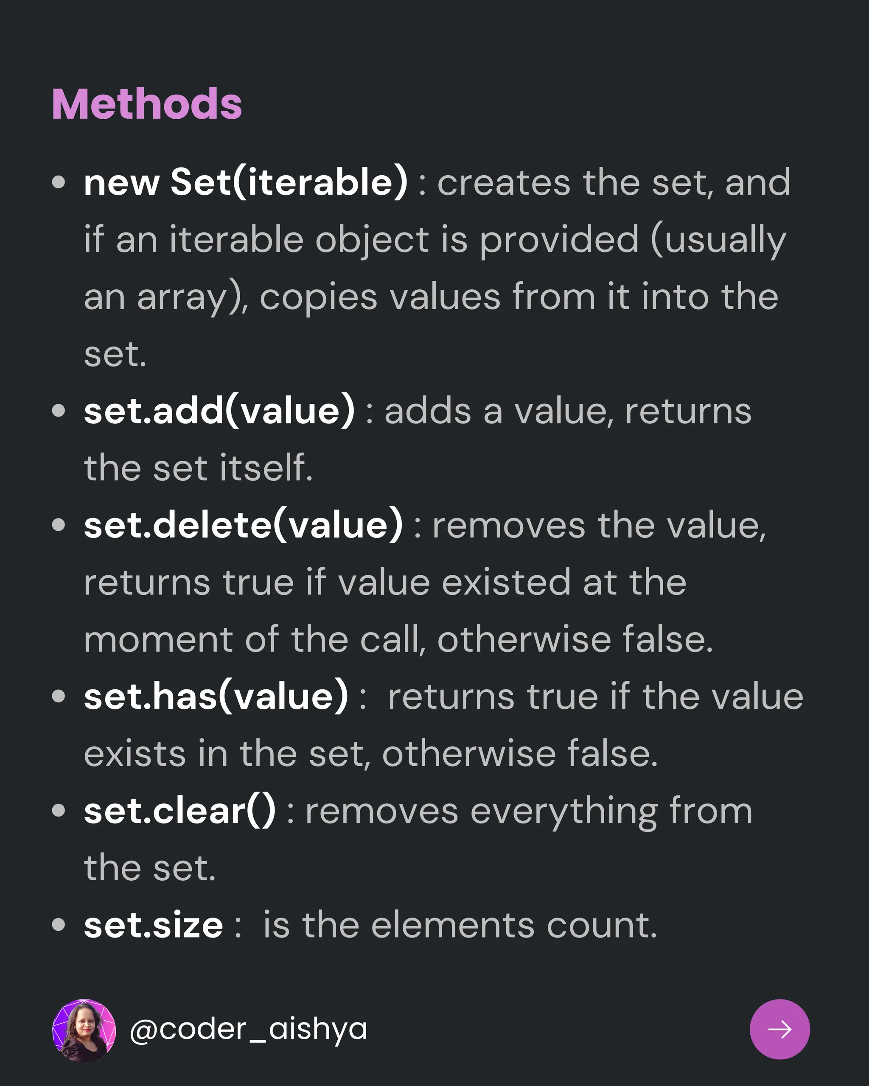Click the bullet next to set.add(value)
Image resolution: width=869 pixels, height=1086 pixels.
59,411
